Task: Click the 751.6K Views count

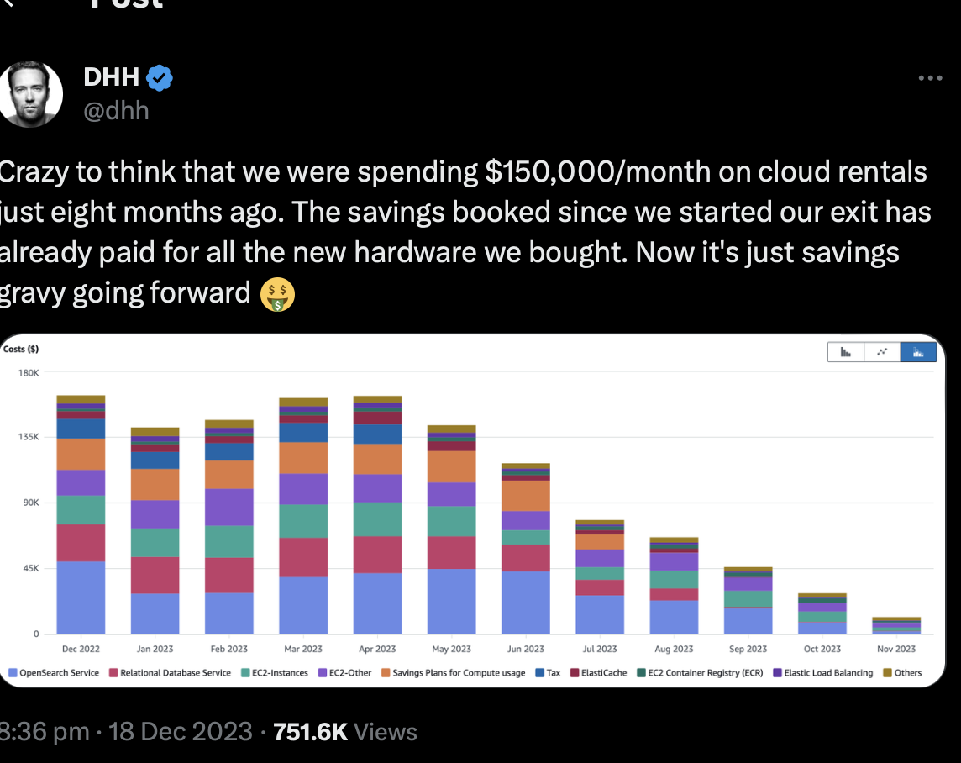Action: pyautogui.click(x=344, y=731)
